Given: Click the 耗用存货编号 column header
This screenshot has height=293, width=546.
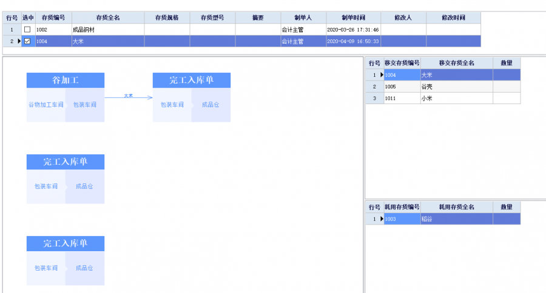Looking at the screenshot, I should click(x=402, y=207).
